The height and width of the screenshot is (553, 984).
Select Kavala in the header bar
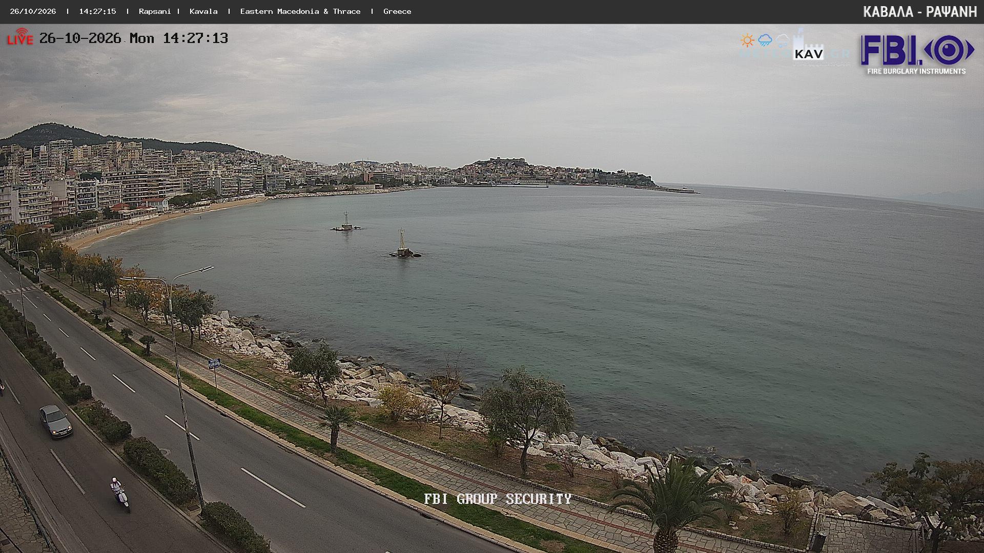pyautogui.click(x=203, y=11)
